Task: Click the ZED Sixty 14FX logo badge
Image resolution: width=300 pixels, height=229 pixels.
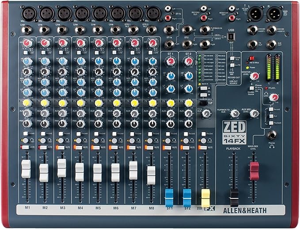Action: pyautogui.click(x=234, y=132)
